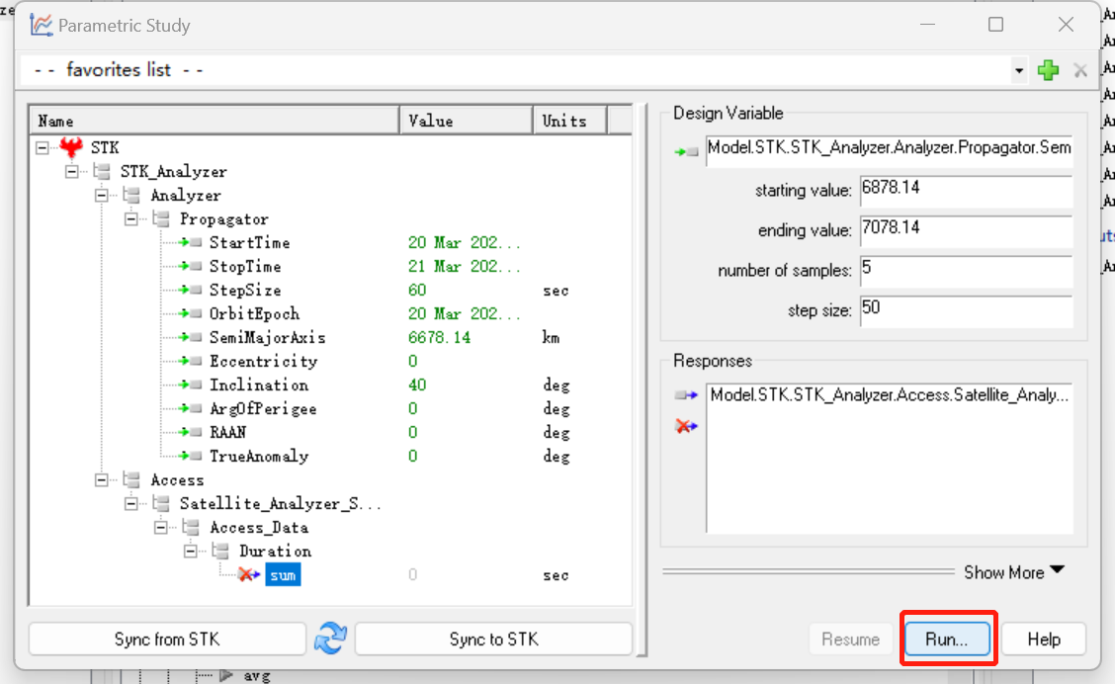Image resolution: width=1115 pixels, height=684 pixels.
Task: Click the Sync from STK button
Action: click(167, 640)
